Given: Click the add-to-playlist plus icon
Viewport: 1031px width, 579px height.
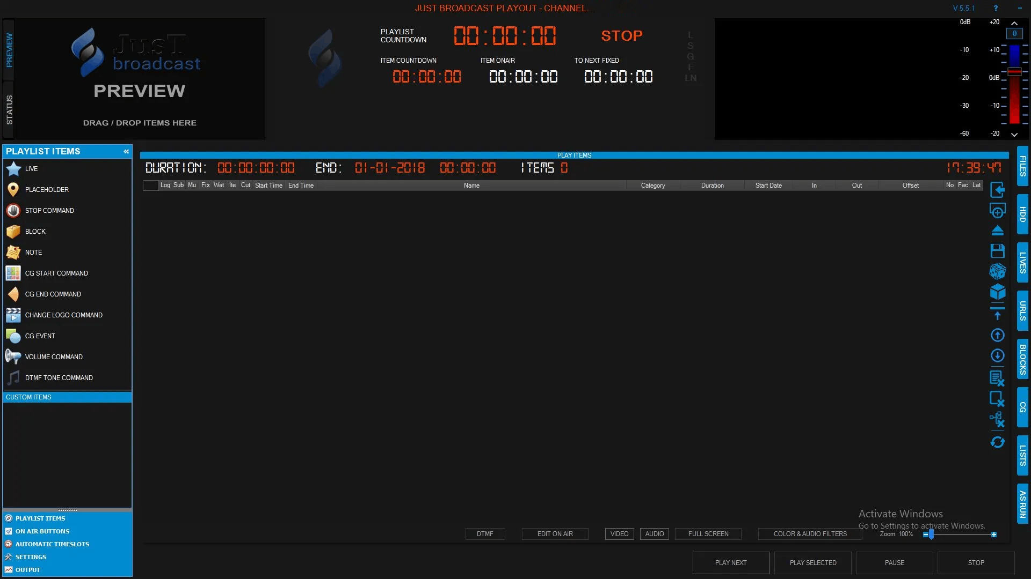Looking at the screenshot, I should 997,211.
